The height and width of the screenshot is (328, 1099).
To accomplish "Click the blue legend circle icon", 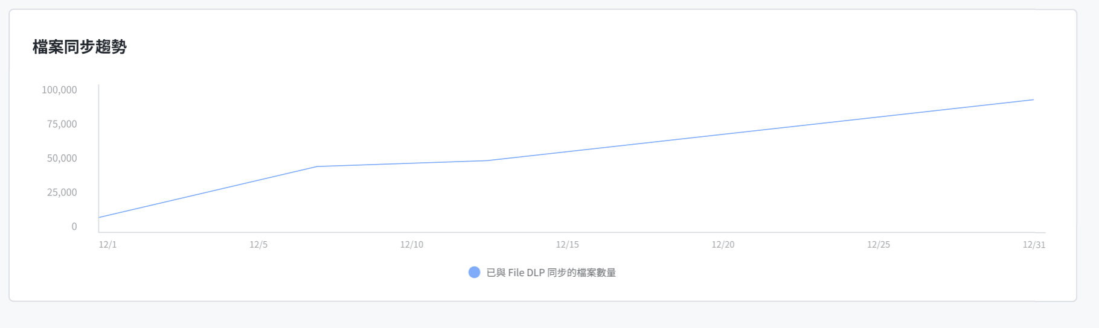I will (x=475, y=273).
